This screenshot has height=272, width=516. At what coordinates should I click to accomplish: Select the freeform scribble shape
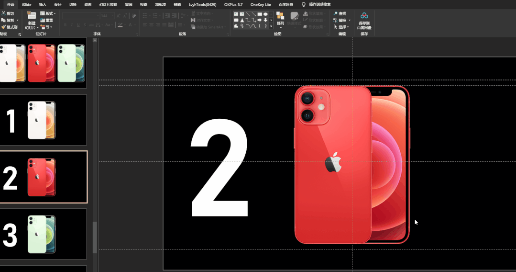pyautogui.click(x=242, y=26)
